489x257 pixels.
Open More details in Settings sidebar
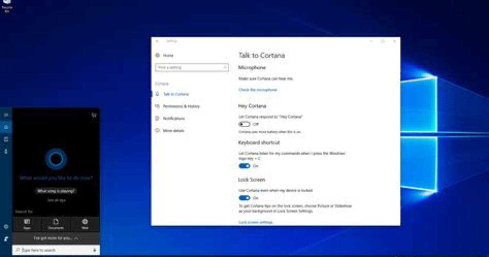170,131
